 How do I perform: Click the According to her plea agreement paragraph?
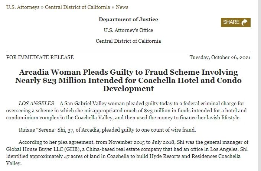point(127,153)
